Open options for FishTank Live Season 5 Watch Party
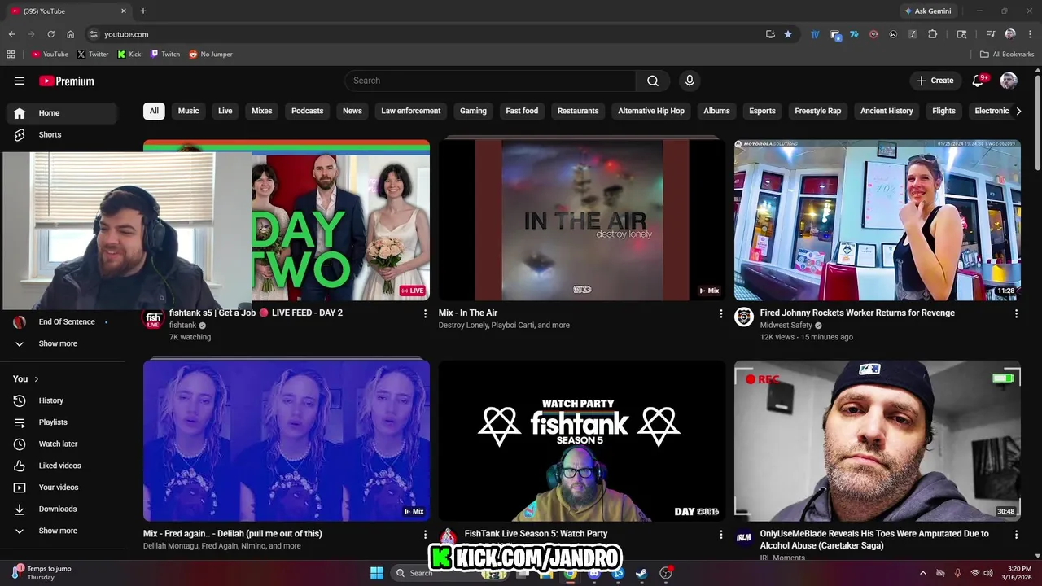Image resolution: width=1042 pixels, height=586 pixels. (x=720, y=535)
